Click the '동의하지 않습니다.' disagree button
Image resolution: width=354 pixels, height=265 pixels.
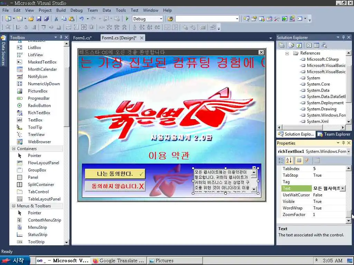(x=115, y=186)
